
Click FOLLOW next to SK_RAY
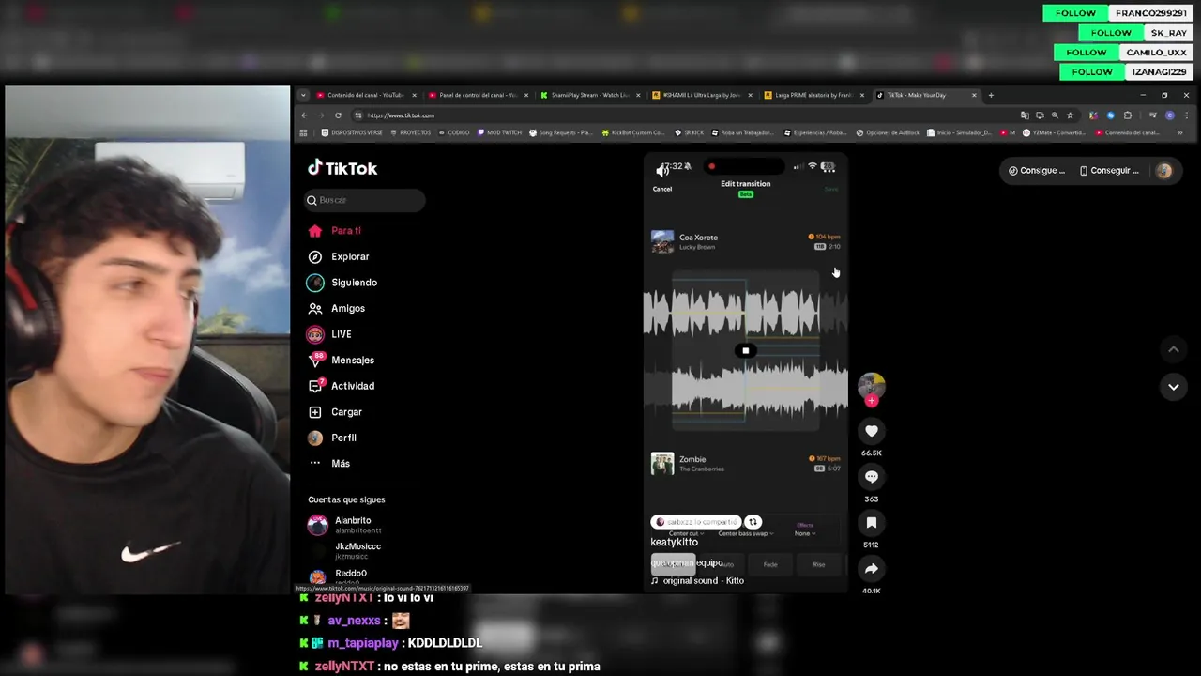pyautogui.click(x=1111, y=33)
